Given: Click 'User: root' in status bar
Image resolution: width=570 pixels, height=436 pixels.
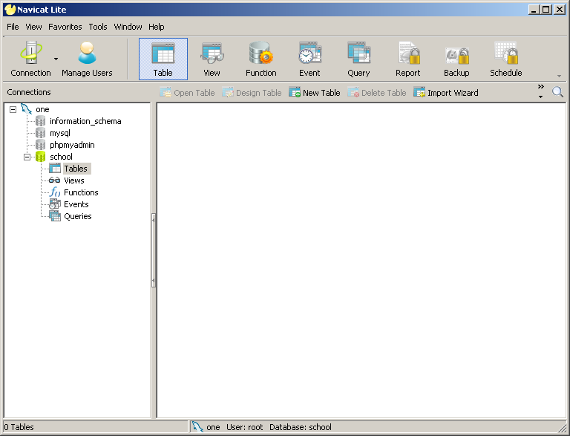Looking at the screenshot, I should pos(245,427).
